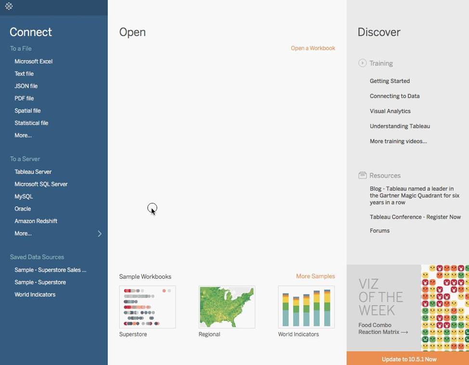Connect to a Microsoft Excel file

coord(34,62)
